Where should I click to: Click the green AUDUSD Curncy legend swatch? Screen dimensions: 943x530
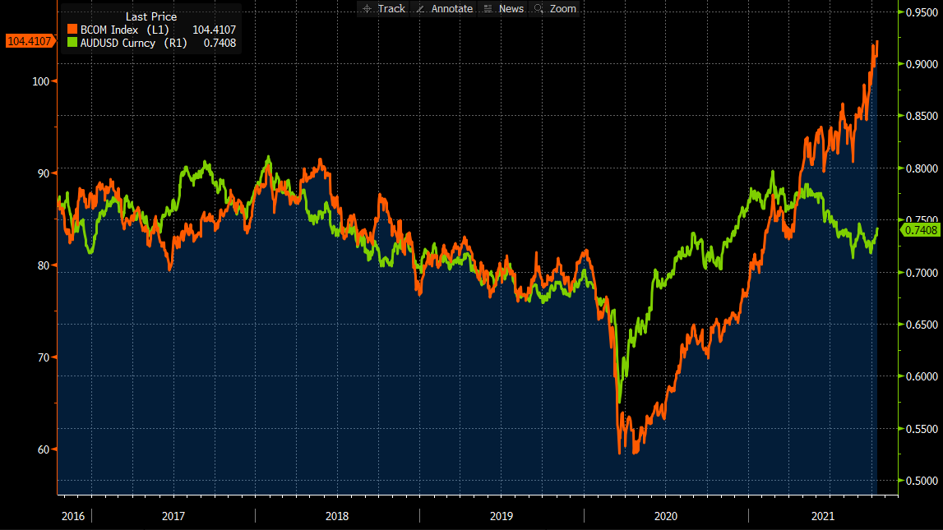tap(72, 43)
